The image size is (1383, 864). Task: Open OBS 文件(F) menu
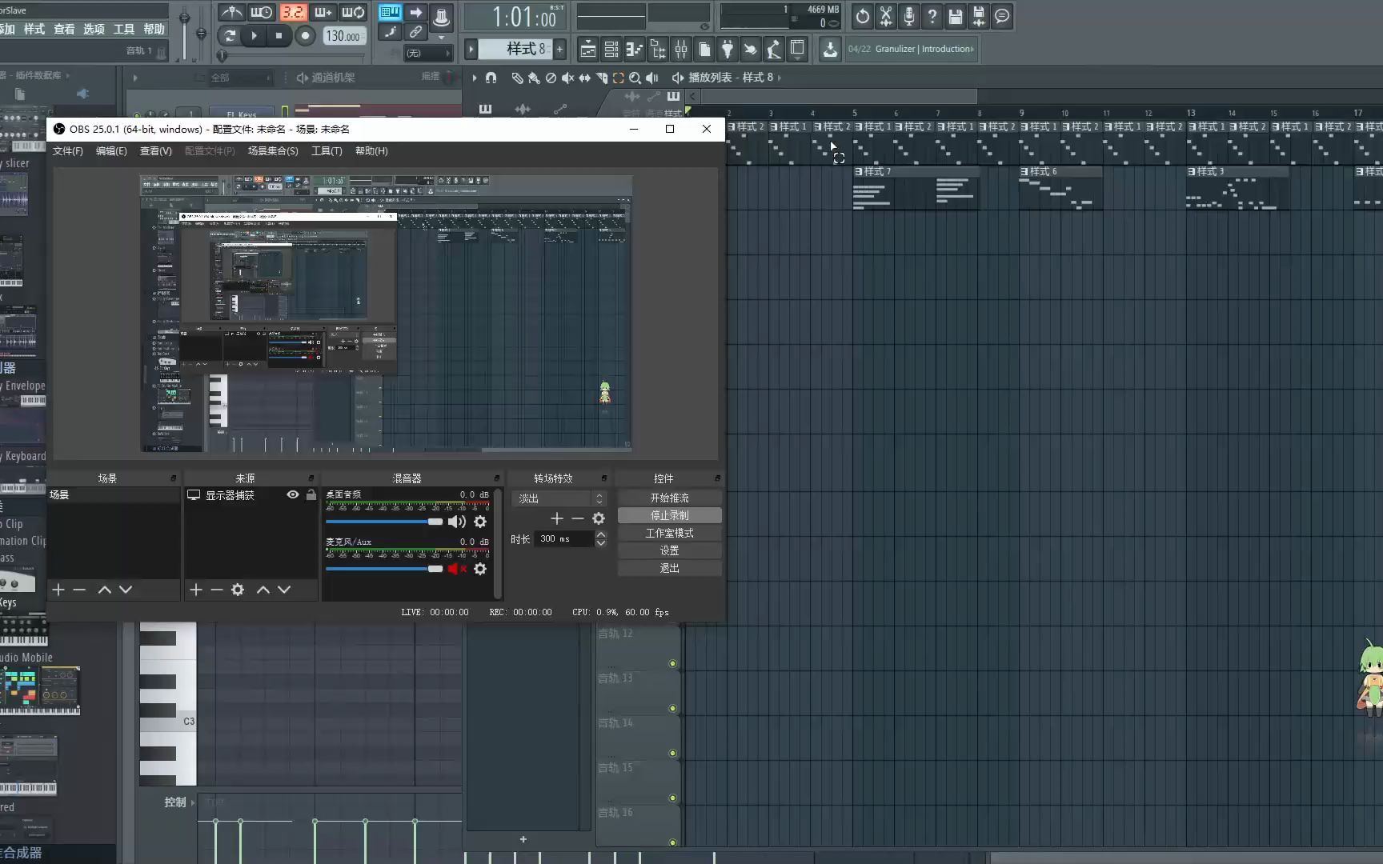pyautogui.click(x=67, y=151)
